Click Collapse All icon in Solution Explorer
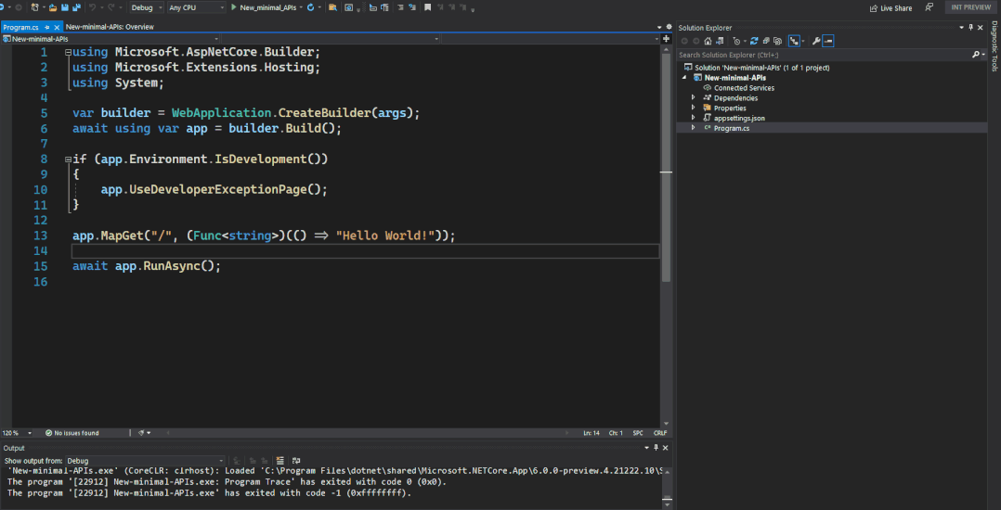 click(766, 41)
